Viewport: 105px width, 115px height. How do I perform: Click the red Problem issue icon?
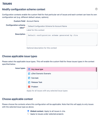(x=29, y=87)
